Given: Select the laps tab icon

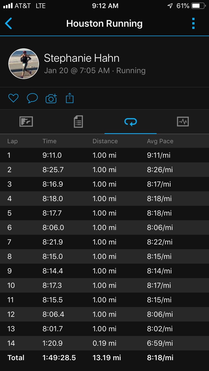Looking at the screenshot, I should tap(130, 122).
